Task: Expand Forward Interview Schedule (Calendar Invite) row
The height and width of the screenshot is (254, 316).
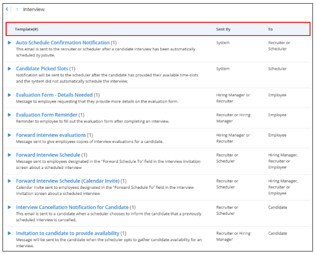Action: pos(9,181)
